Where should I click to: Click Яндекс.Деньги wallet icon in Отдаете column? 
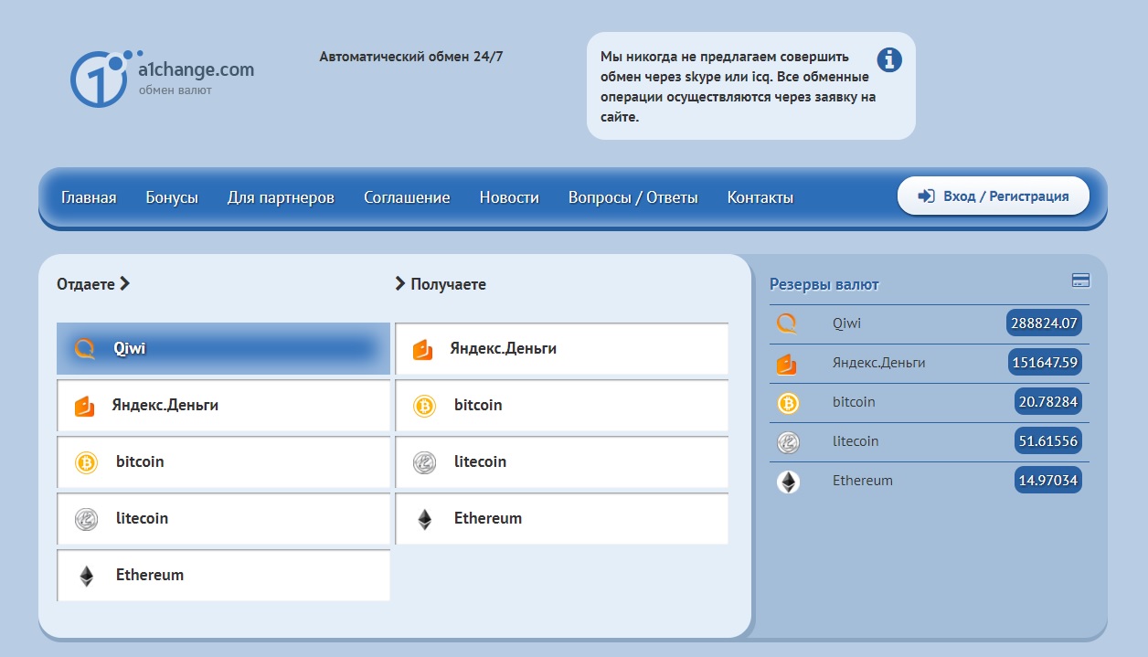point(84,406)
